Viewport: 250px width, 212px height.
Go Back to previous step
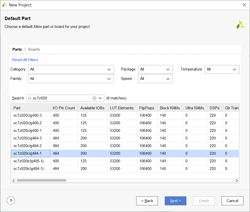click(147, 201)
